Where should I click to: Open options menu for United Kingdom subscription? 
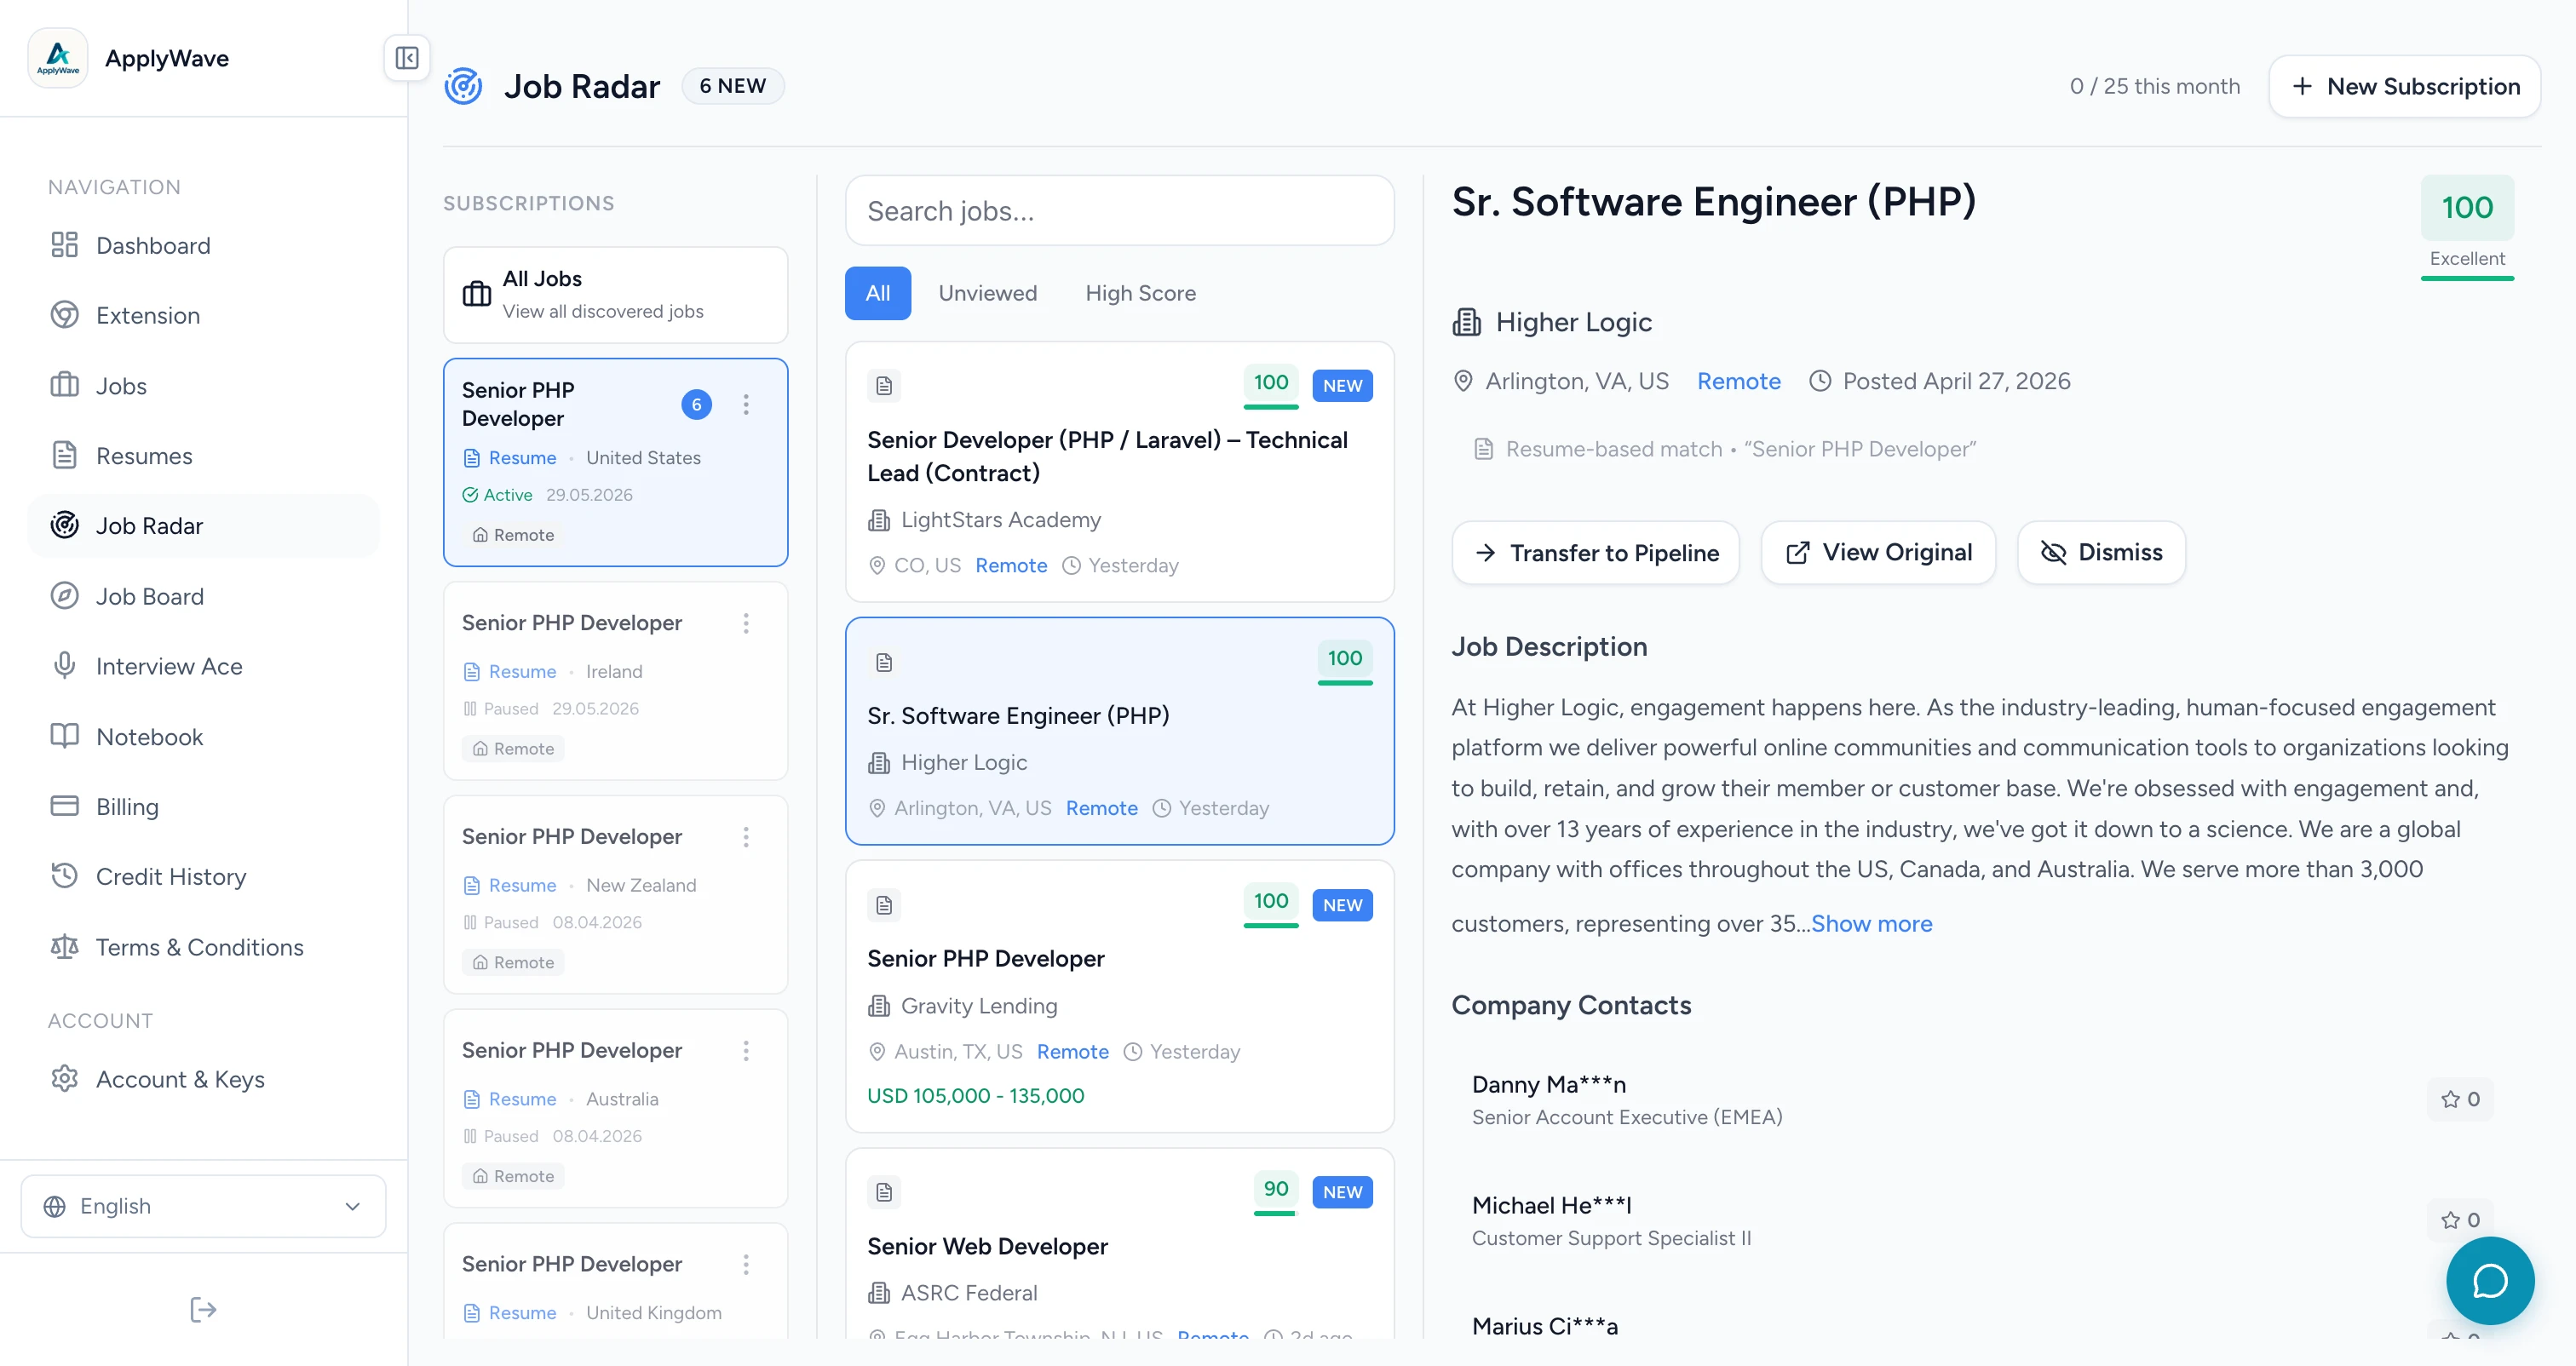click(x=746, y=1264)
